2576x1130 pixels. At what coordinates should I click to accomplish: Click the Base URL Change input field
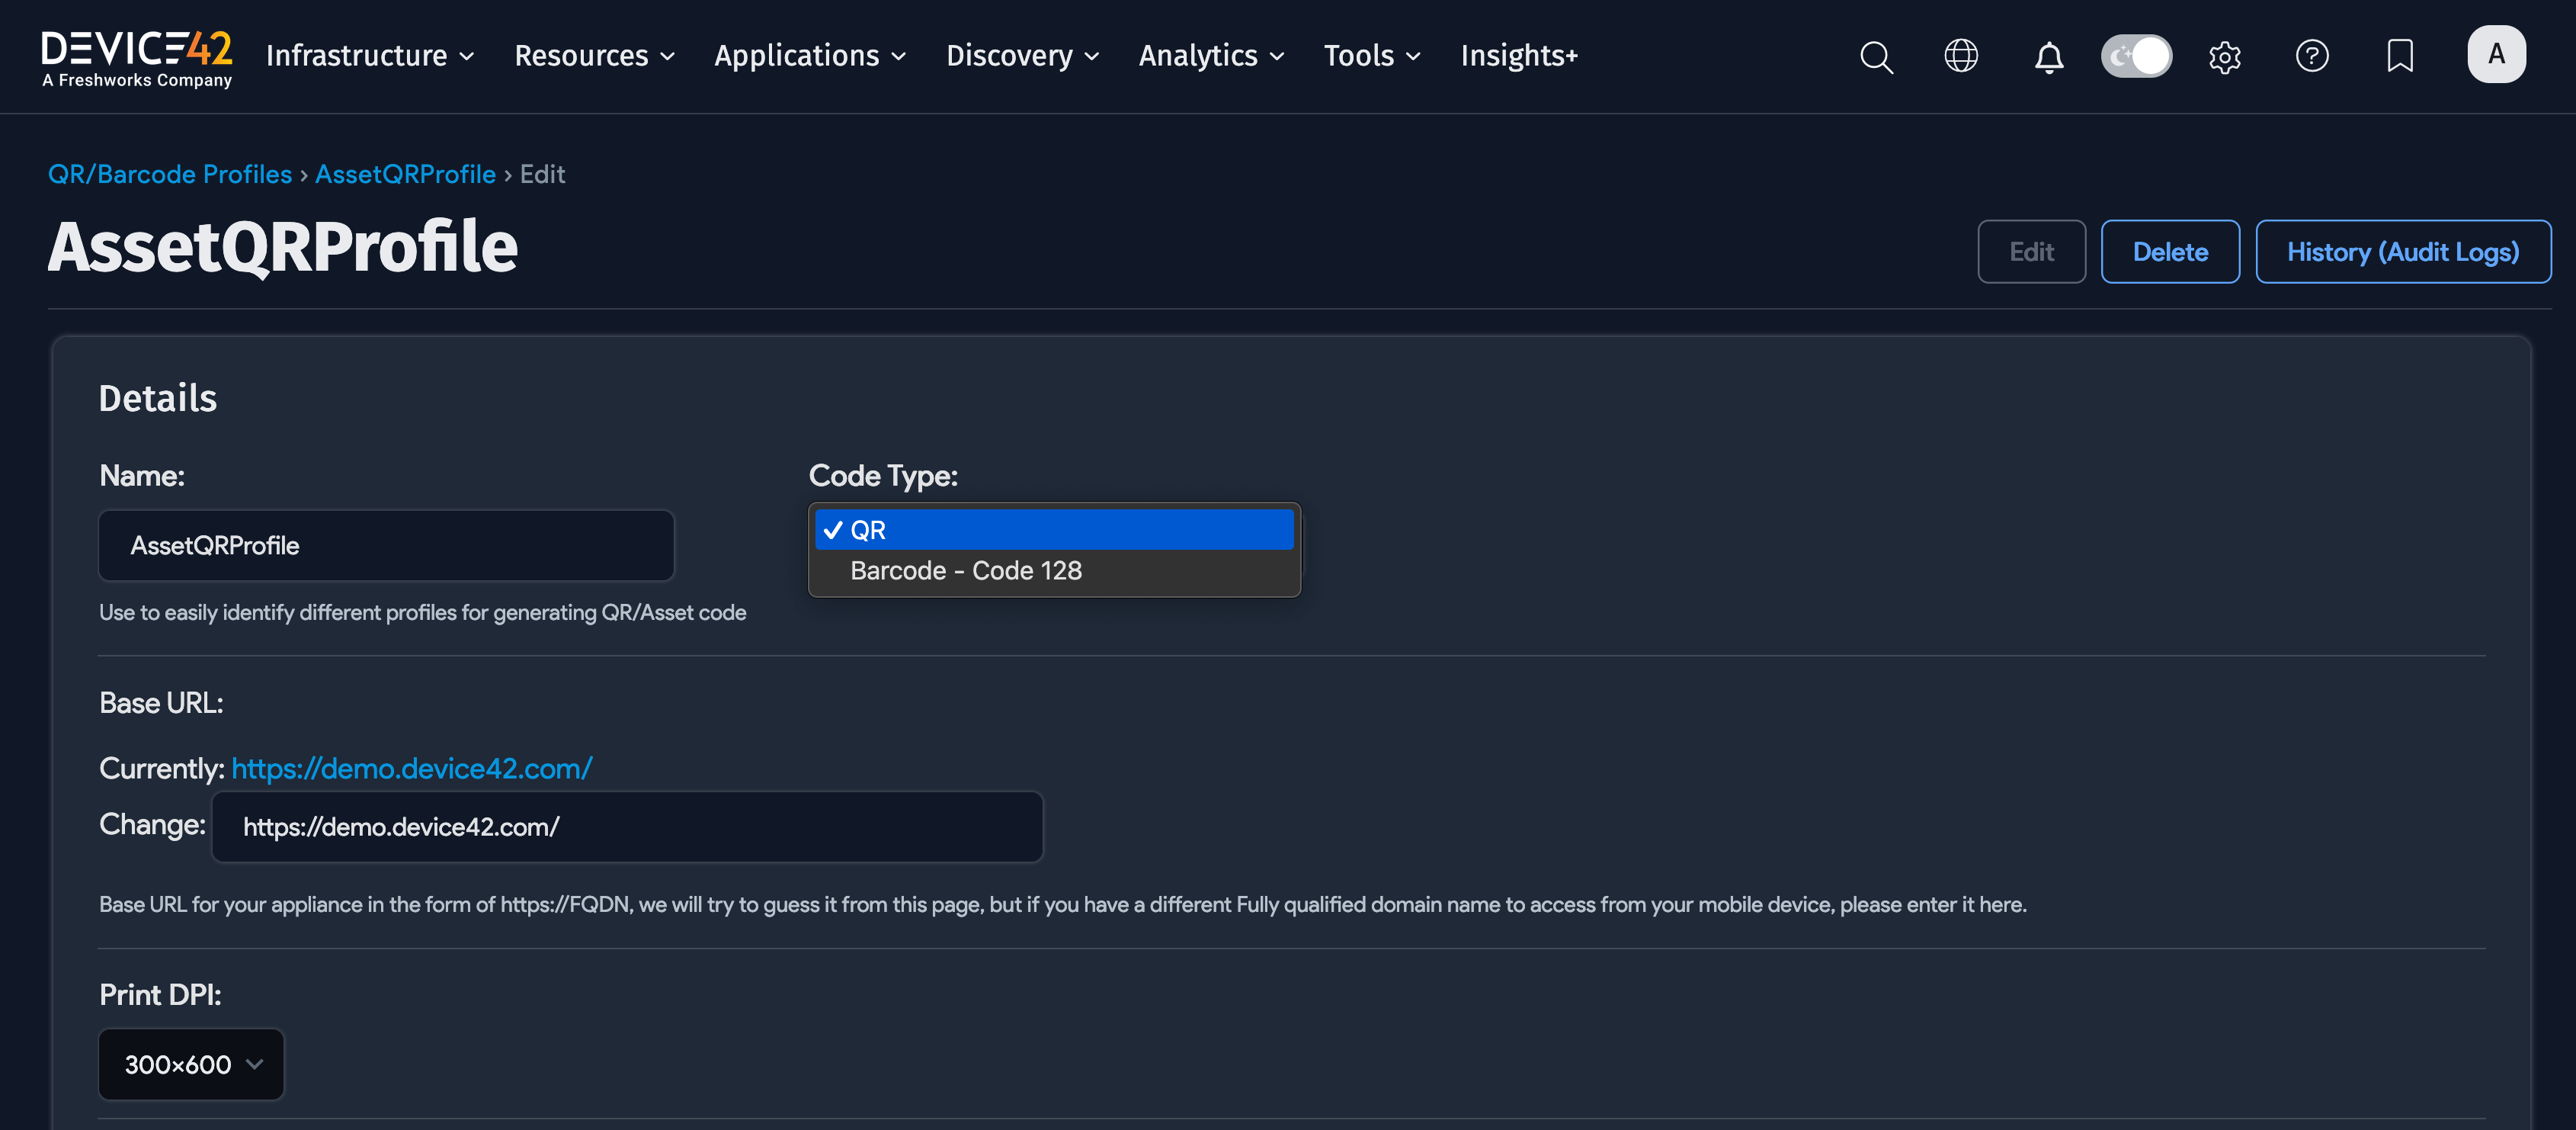coord(627,827)
